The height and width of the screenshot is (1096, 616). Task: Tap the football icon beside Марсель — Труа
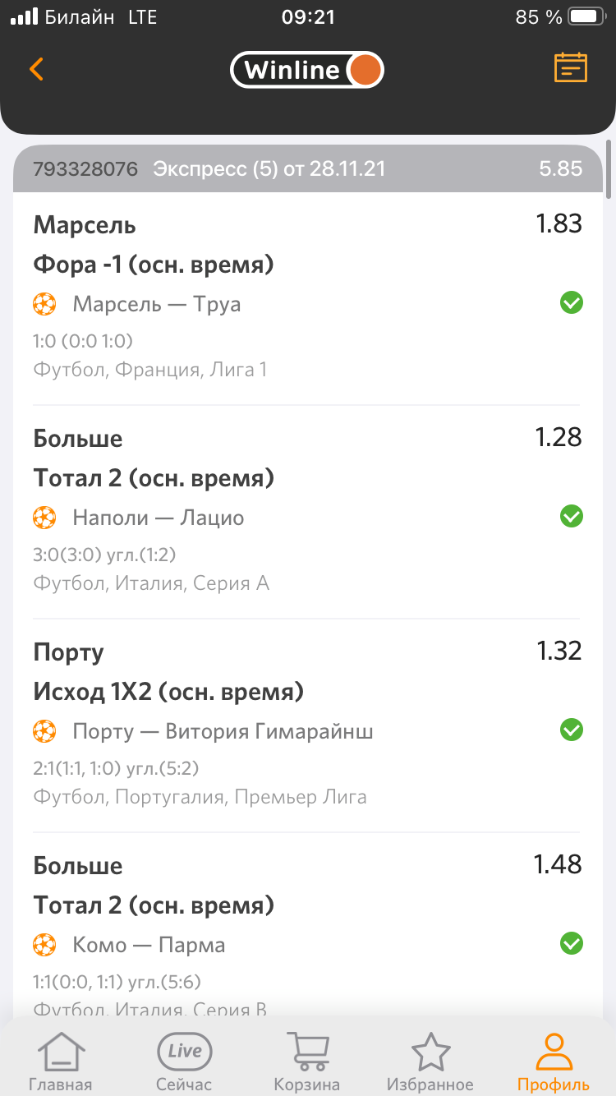click(44, 304)
